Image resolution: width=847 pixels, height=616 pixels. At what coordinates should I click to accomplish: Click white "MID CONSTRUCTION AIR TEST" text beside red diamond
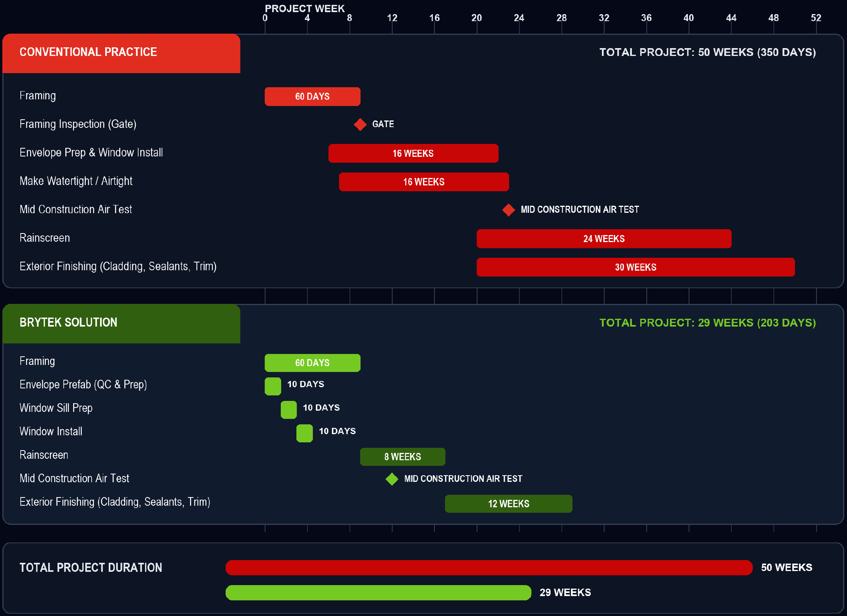point(580,210)
